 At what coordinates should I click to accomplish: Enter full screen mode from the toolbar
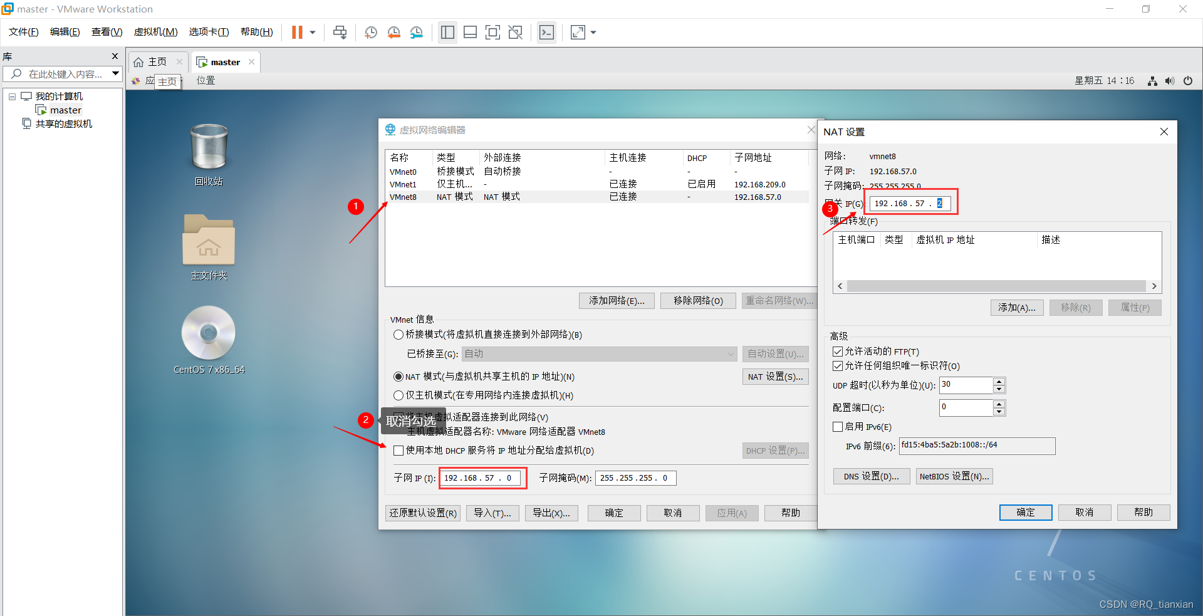(x=493, y=33)
